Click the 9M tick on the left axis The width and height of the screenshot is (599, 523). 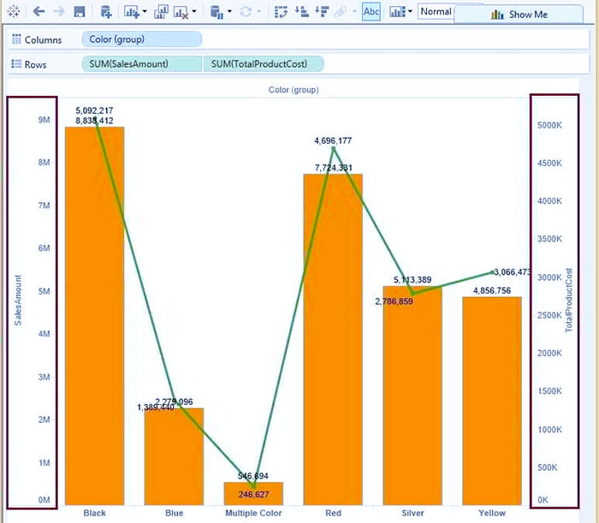(44, 120)
